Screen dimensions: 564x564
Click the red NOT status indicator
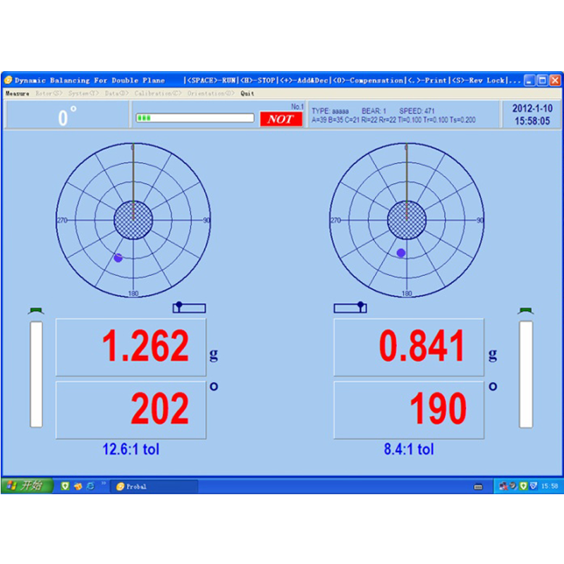click(x=281, y=119)
